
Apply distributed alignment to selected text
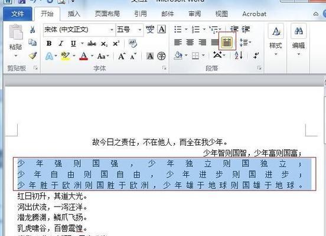click(227, 42)
